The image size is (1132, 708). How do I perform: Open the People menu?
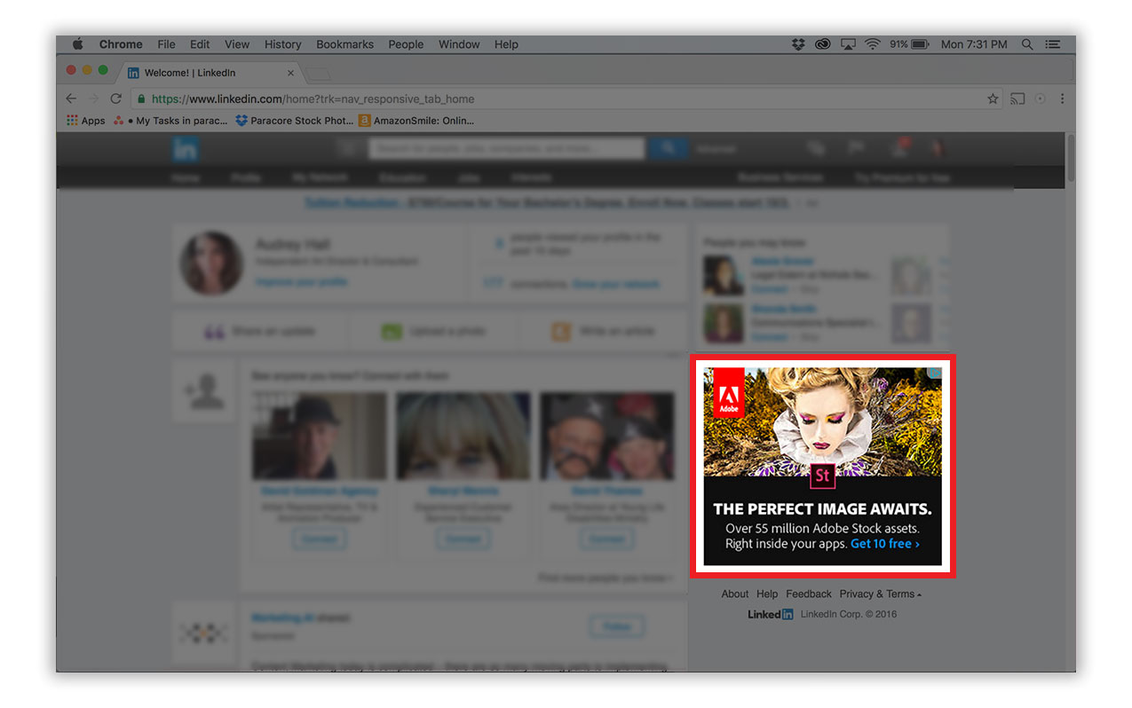point(406,44)
